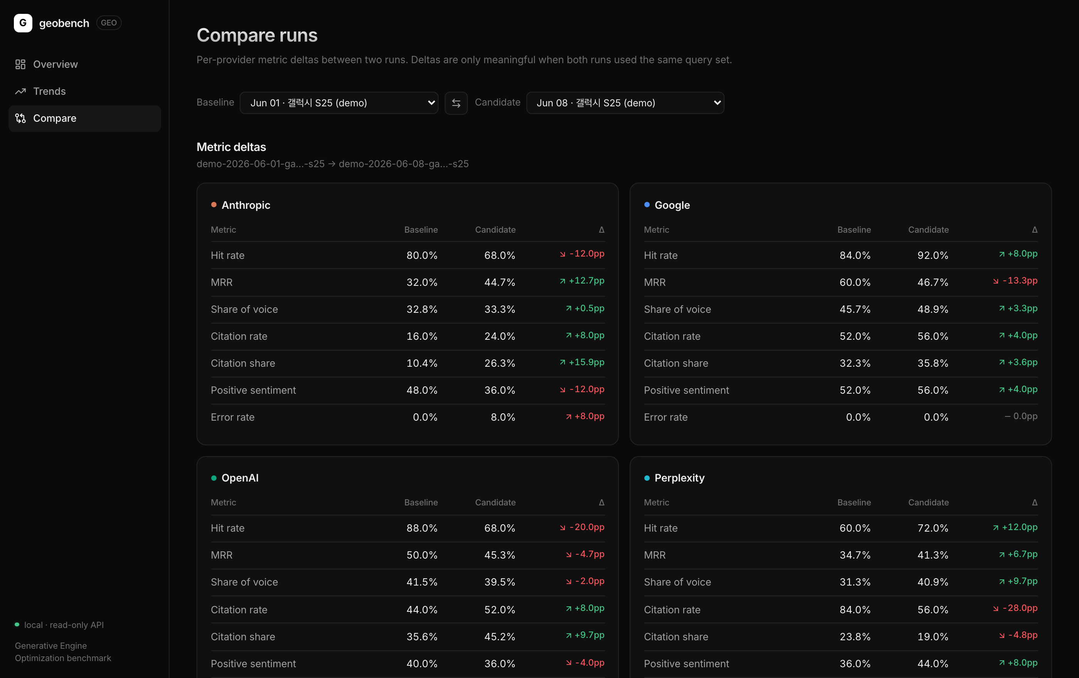Go to the Trends page

(x=85, y=91)
